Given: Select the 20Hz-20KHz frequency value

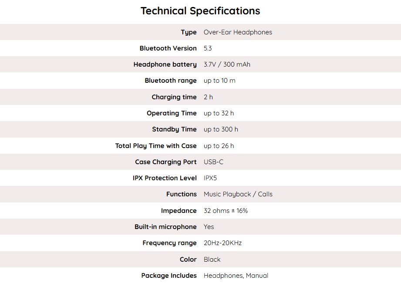Looking at the screenshot, I should point(222,243).
